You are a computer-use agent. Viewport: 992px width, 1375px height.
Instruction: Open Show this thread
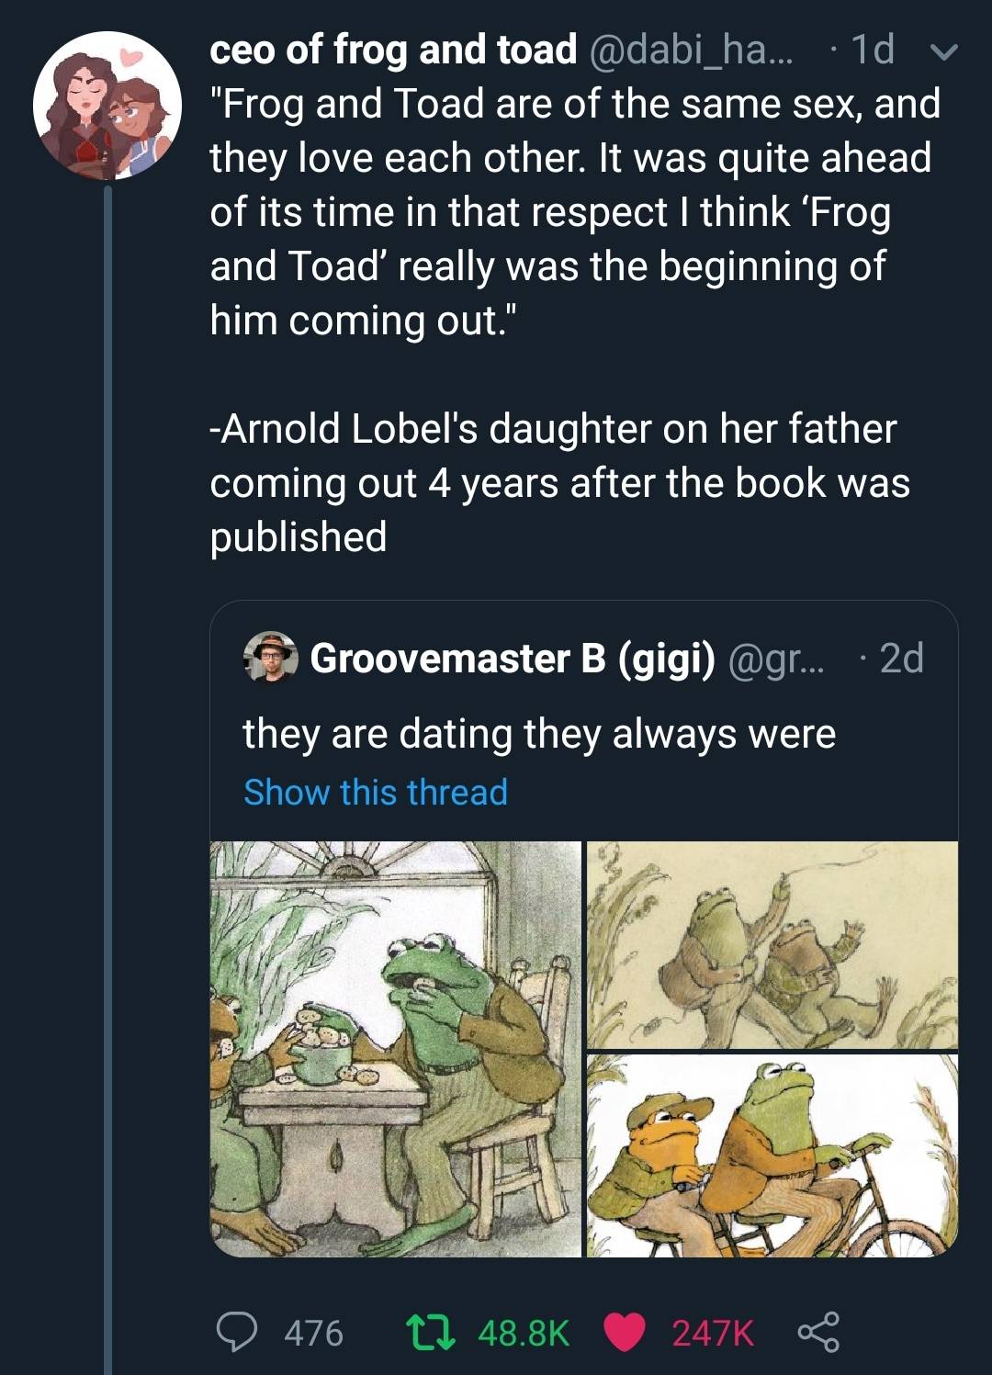click(374, 792)
